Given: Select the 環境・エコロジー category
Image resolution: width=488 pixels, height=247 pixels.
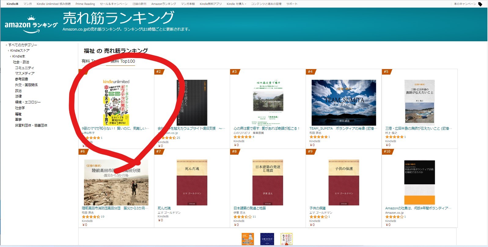Looking at the screenshot, I should click(x=28, y=102).
